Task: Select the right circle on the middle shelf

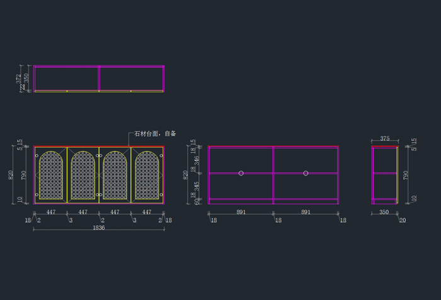Action: click(306, 173)
